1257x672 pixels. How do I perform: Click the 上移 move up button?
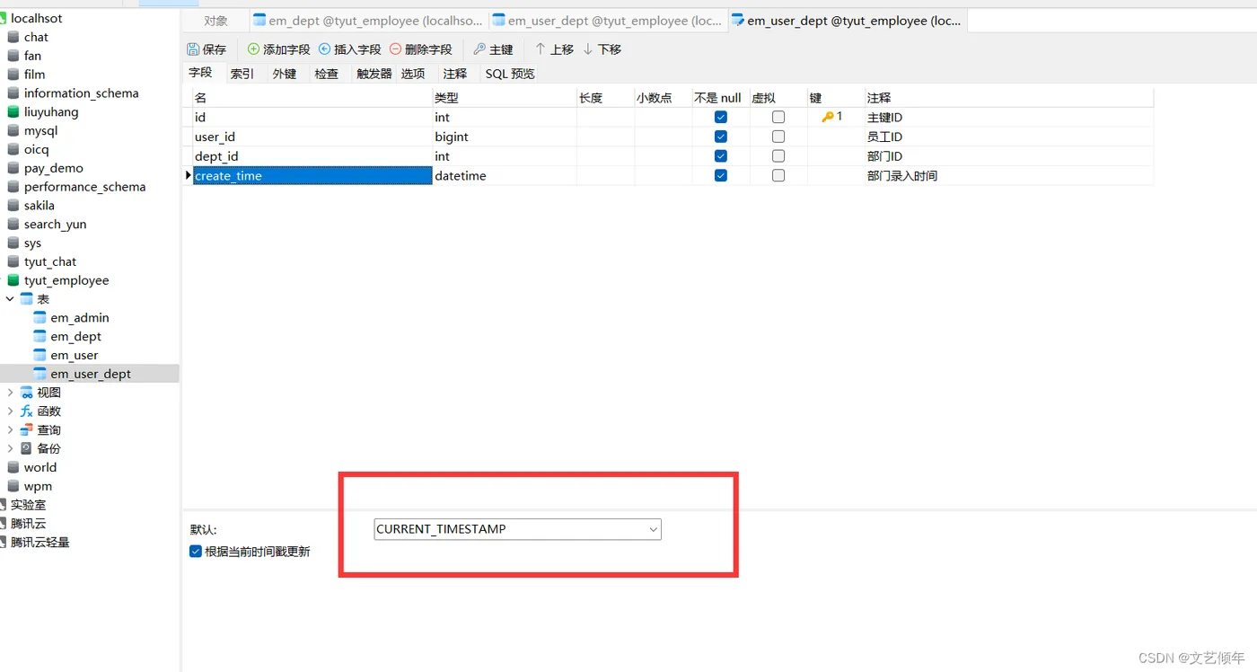pos(554,49)
